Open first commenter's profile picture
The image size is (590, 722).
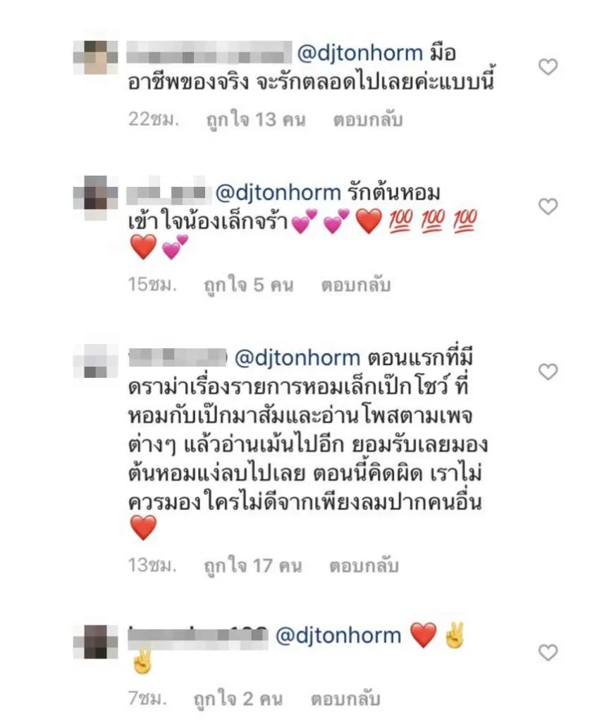tap(96, 58)
